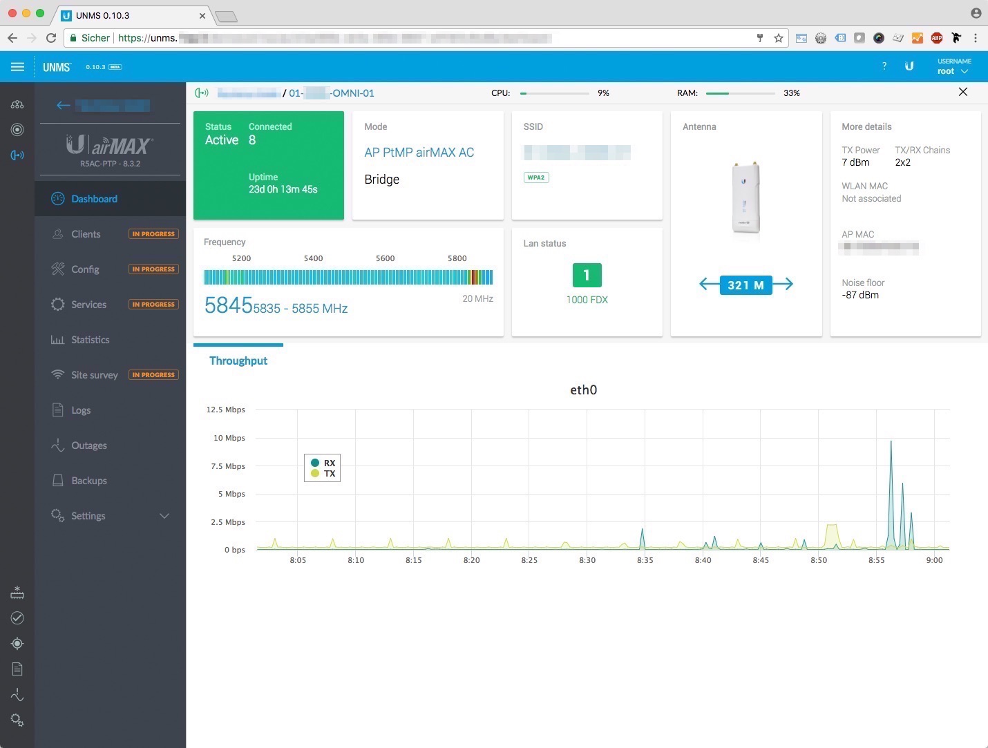Click the RX legend entry in chart
Screen dimensions: 988x748
click(x=323, y=463)
